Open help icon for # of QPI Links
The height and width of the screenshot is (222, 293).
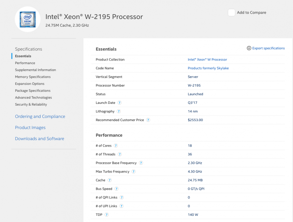coord(122,197)
